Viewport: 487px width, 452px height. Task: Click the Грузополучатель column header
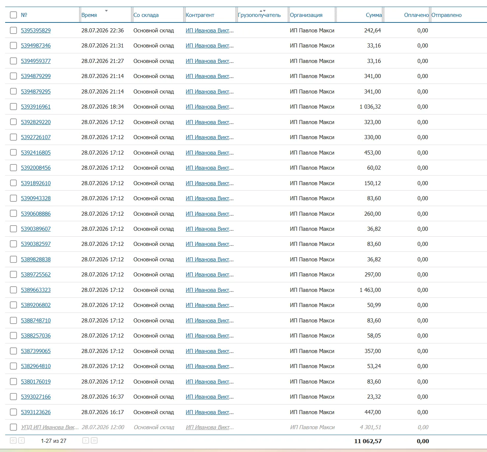(259, 15)
